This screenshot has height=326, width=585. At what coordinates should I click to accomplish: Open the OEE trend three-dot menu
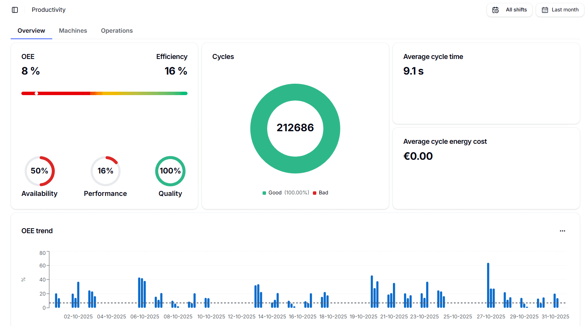pos(562,231)
